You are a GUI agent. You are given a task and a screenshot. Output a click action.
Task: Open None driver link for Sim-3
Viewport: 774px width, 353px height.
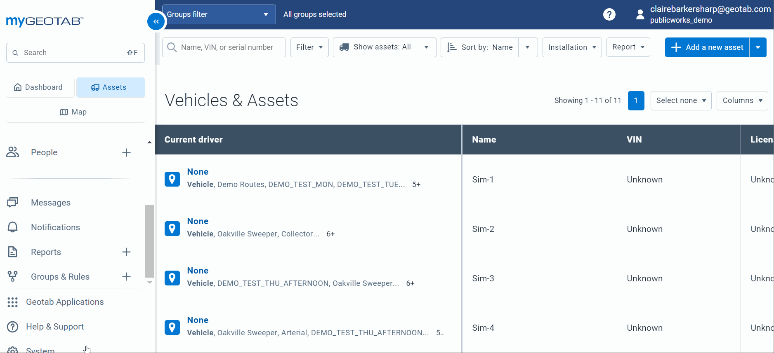coord(198,271)
